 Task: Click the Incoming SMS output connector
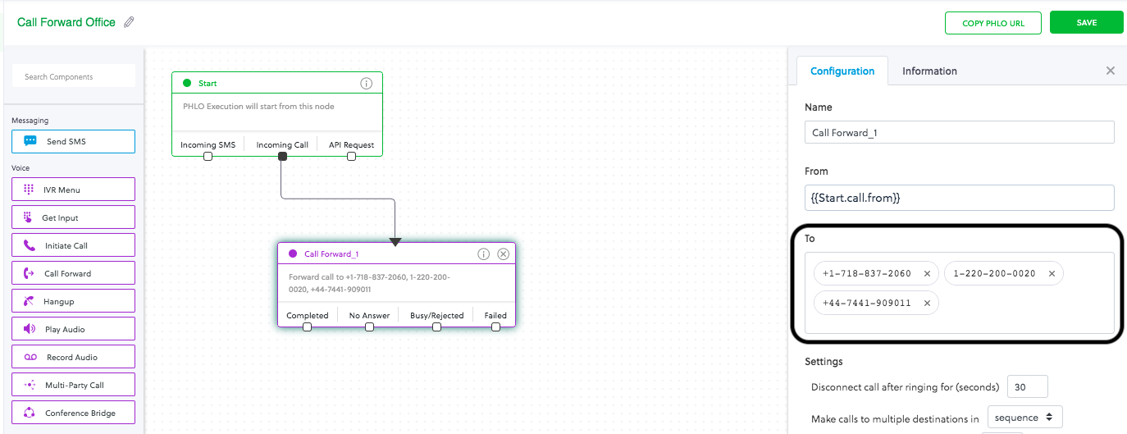coord(208,156)
